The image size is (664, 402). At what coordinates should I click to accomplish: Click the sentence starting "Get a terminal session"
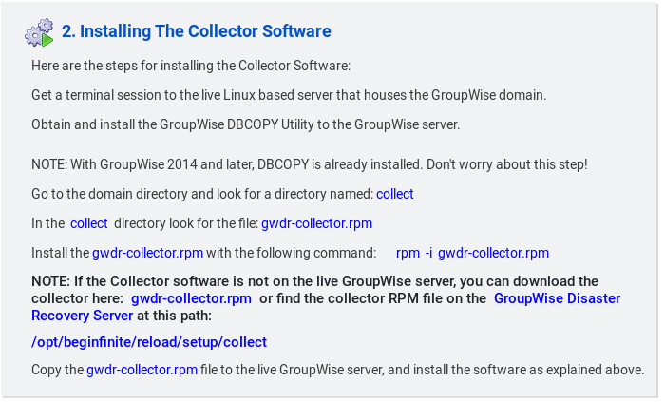click(289, 95)
